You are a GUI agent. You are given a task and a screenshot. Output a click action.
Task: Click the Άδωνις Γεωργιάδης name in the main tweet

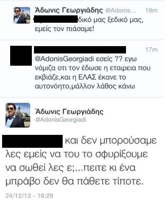(x=69, y=111)
